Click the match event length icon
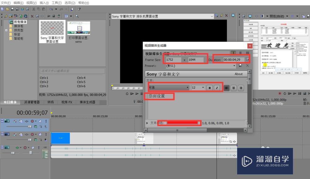Image resolution: width=310 pixels, height=179 pixels. (247, 59)
